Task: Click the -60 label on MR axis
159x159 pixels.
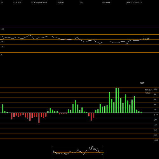Action: pyautogui.click(x=155, y=130)
